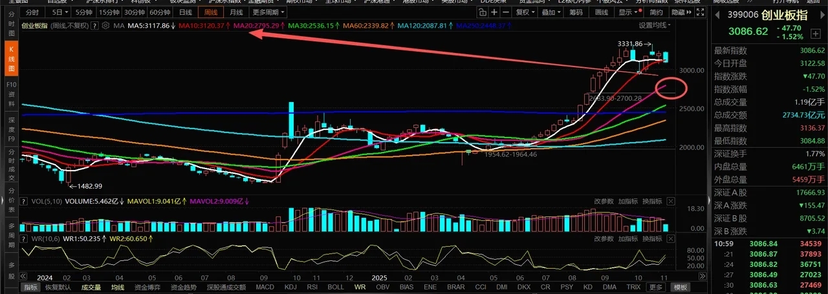Switch to 日线 period

[186, 12]
